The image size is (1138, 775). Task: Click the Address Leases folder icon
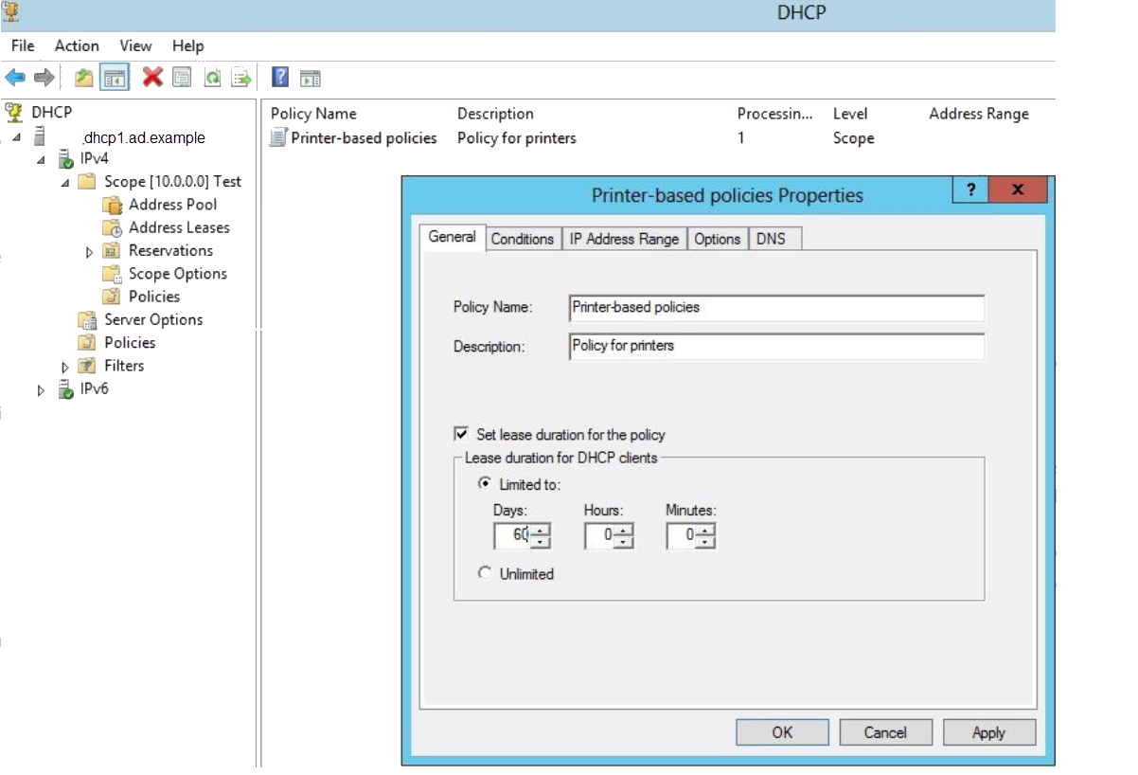(113, 228)
